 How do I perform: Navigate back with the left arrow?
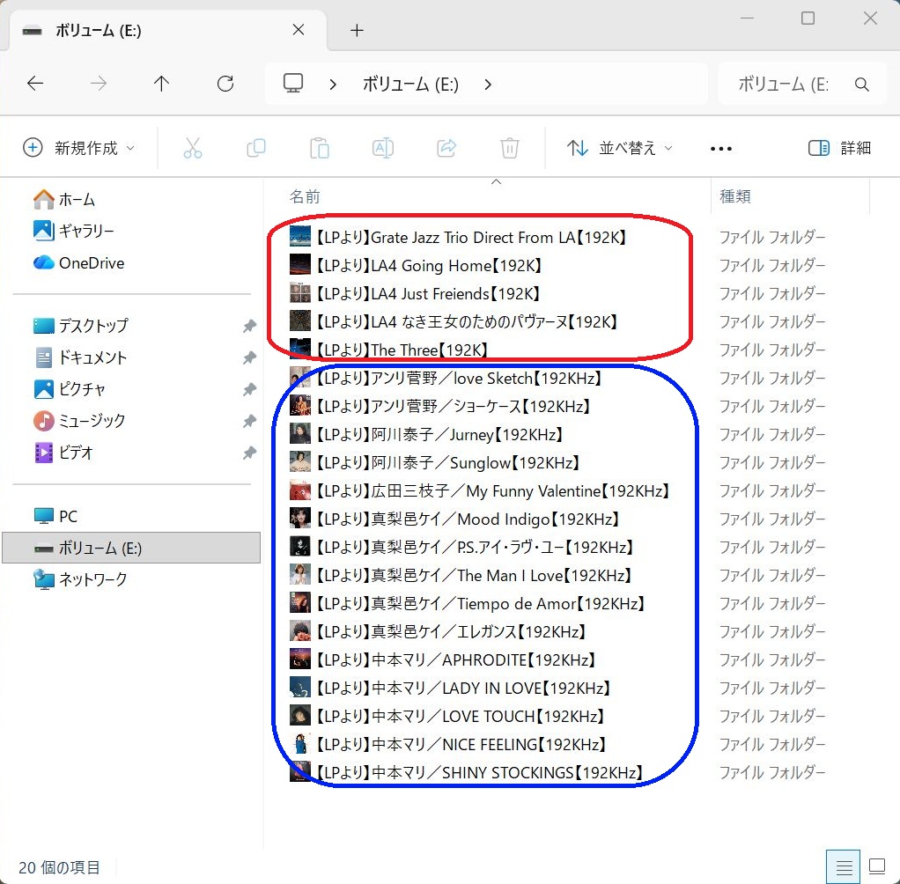tap(35, 84)
